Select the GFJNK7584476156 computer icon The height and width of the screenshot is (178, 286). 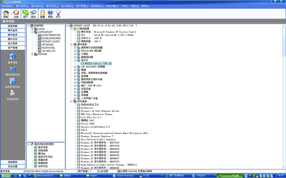(x=39, y=35)
